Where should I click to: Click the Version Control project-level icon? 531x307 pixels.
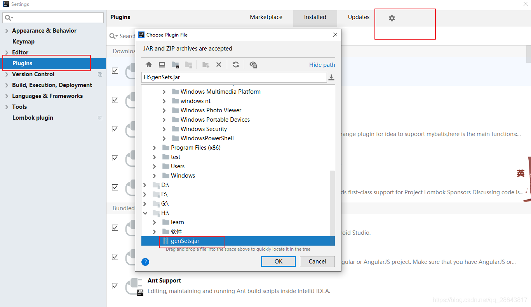pyautogui.click(x=100, y=74)
